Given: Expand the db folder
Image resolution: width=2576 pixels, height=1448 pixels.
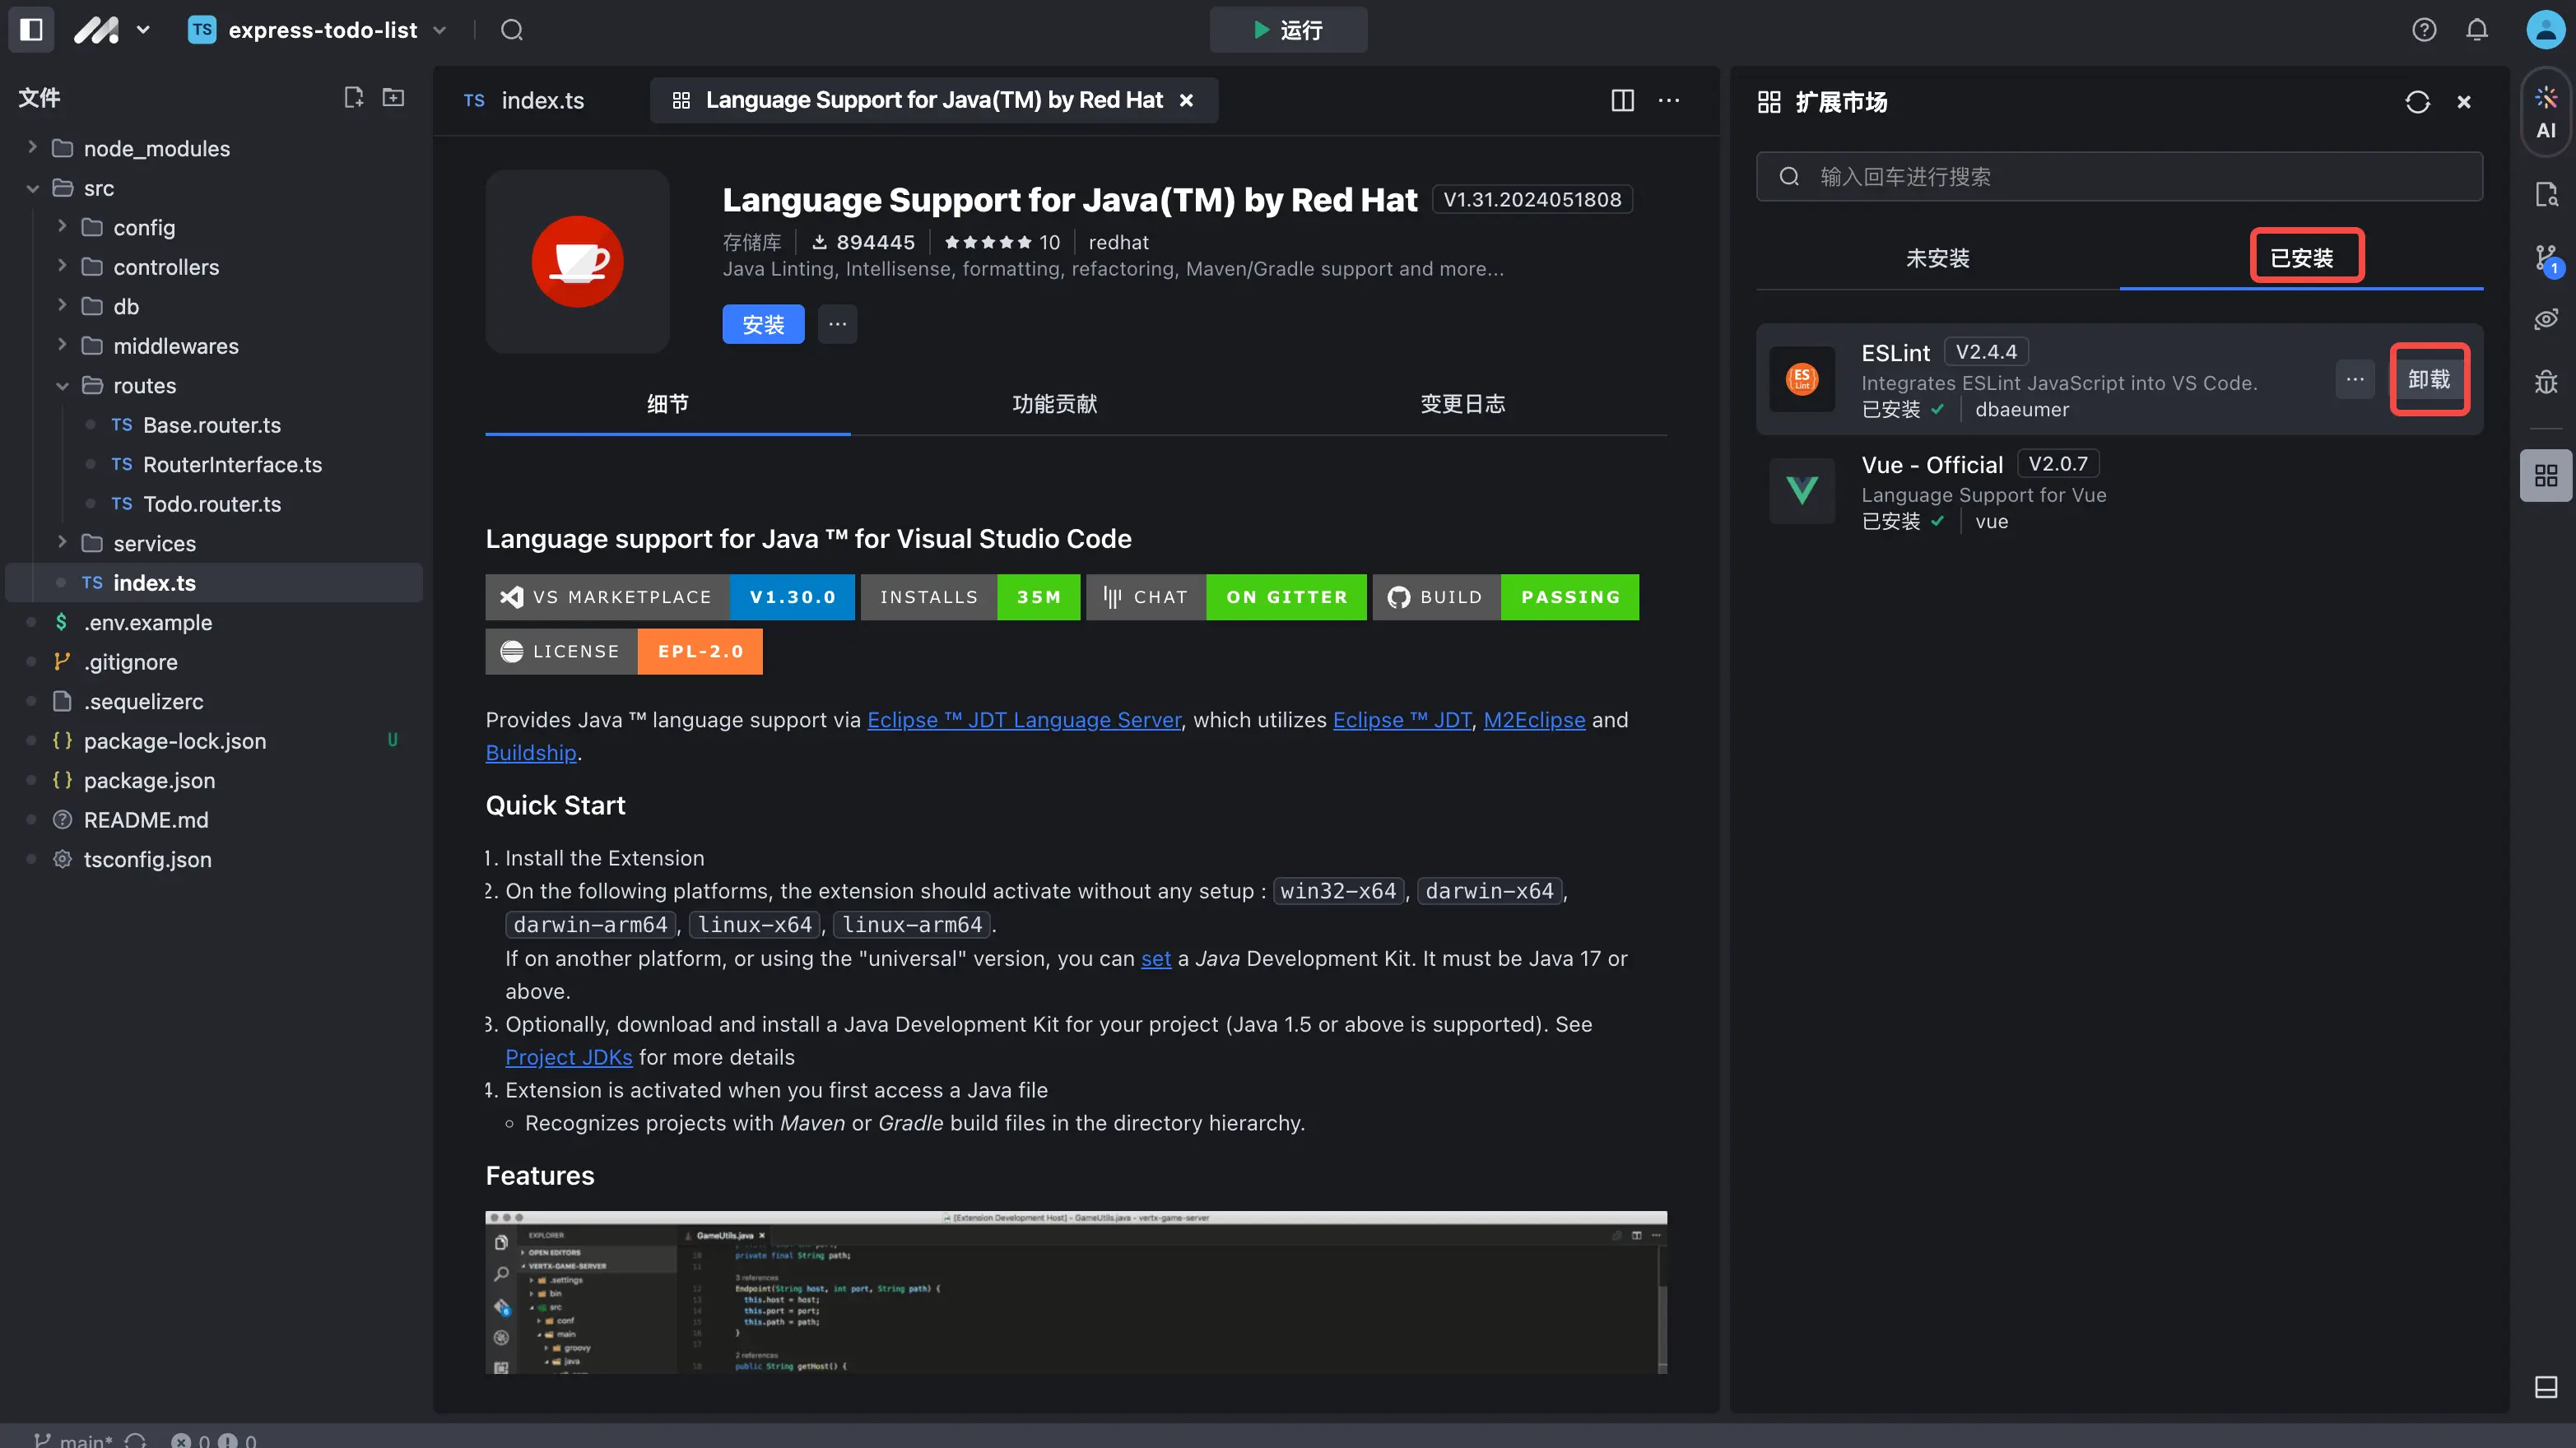Looking at the screenshot, I should (62, 306).
